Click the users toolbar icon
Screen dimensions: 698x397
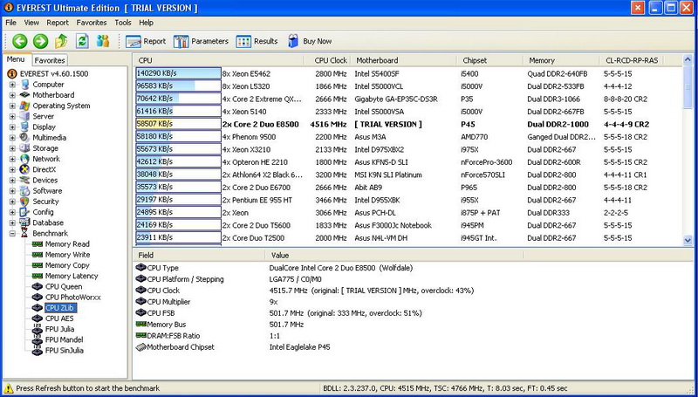tap(103, 41)
